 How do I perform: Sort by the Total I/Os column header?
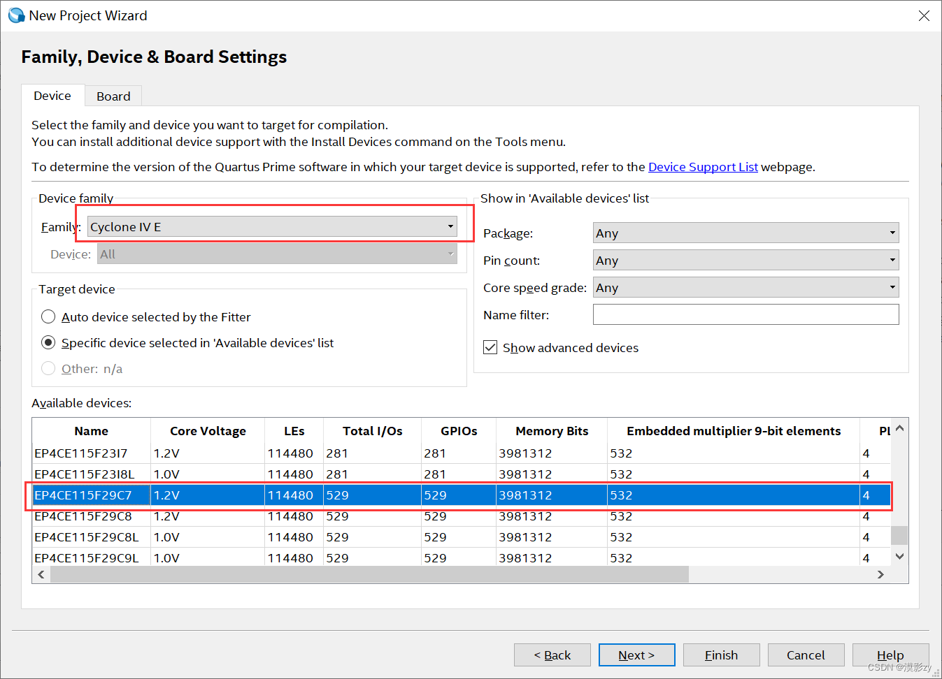(372, 431)
